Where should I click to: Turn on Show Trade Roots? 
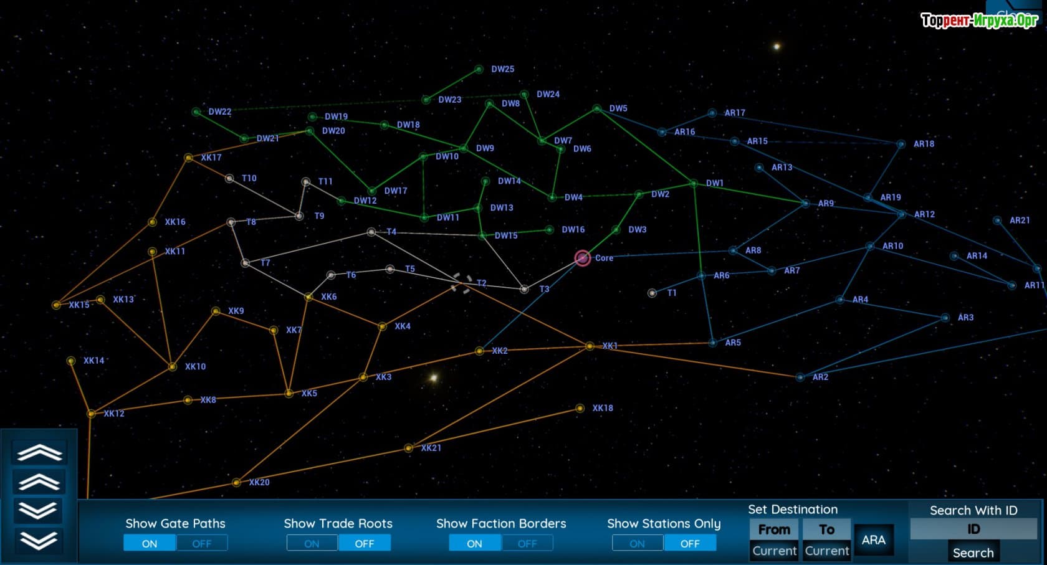click(312, 543)
